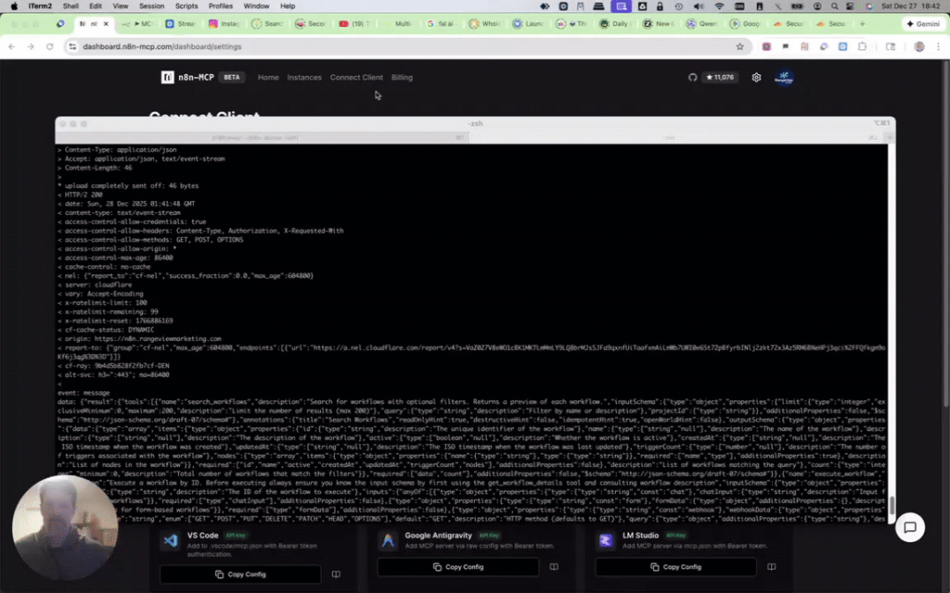Open the dashboard settings gear icon

(755, 78)
